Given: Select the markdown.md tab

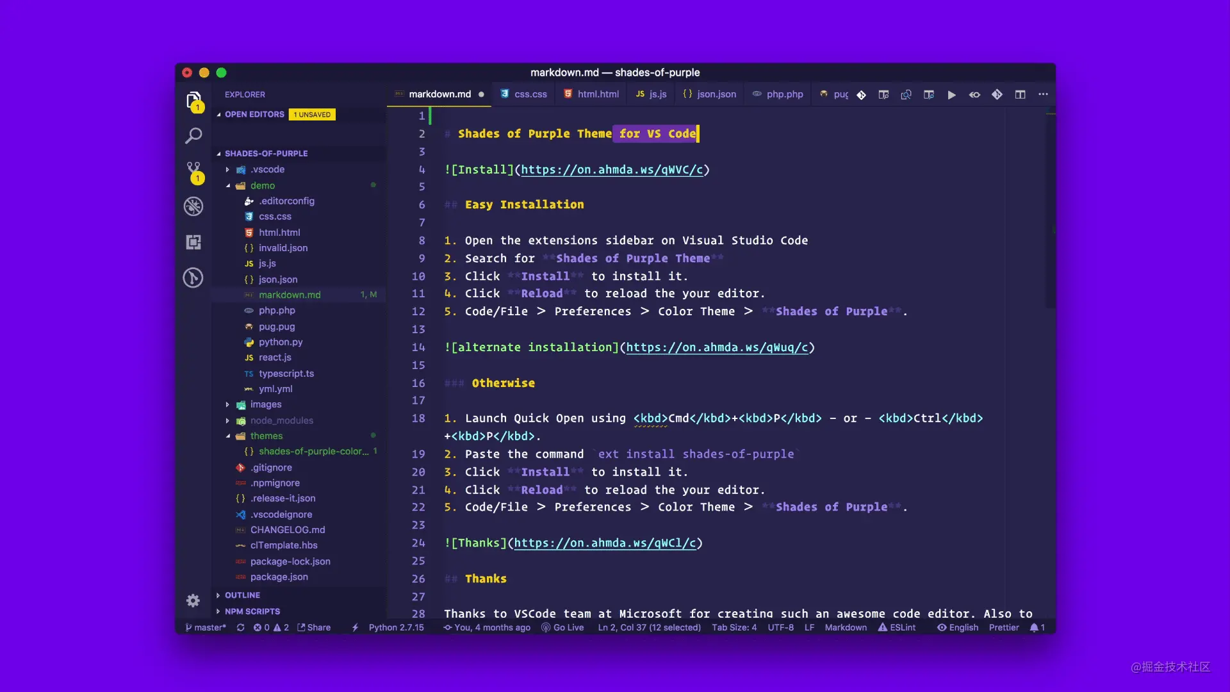Looking at the screenshot, I should pyautogui.click(x=439, y=94).
